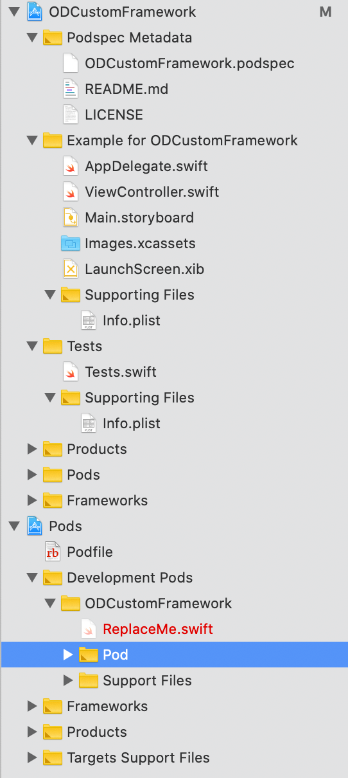Click the Pods project blueprint icon
Viewport: 348px width, 778px height.
[35, 526]
